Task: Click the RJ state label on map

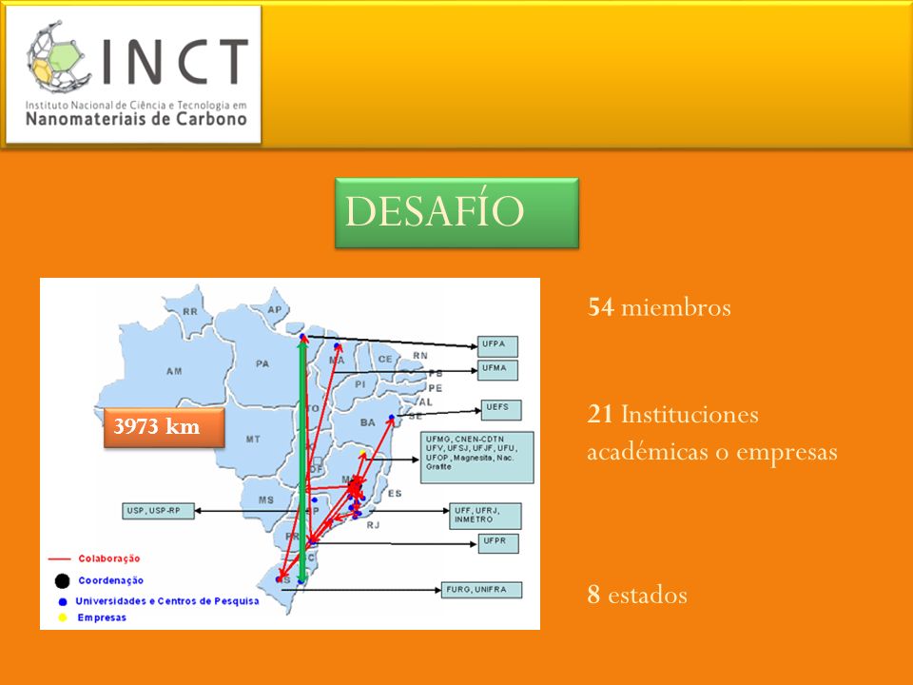Action: click(x=373, y=525)
